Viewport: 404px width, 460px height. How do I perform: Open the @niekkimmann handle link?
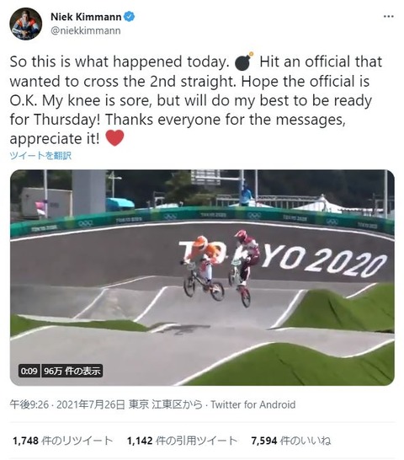pyautogui.click(x=86, y=30)
